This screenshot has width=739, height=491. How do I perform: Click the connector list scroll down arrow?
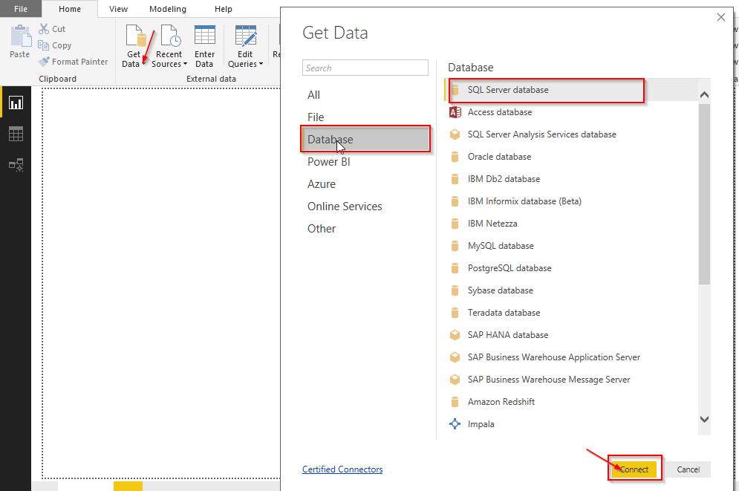[x=704, y=419]
